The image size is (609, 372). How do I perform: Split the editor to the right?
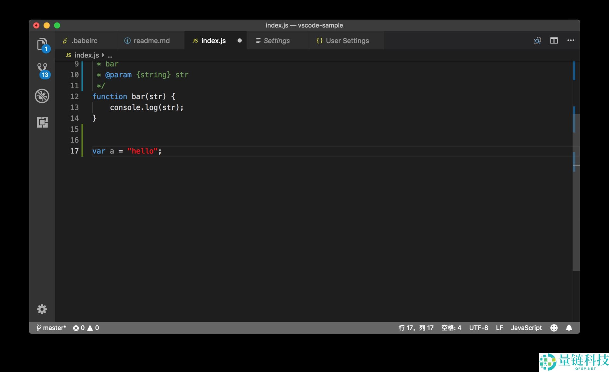pos(554,41)
